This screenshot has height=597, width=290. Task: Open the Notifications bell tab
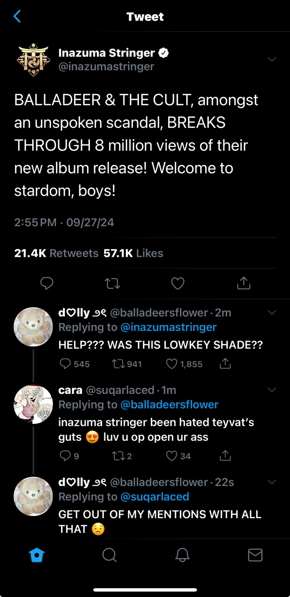tap(182, 555)
